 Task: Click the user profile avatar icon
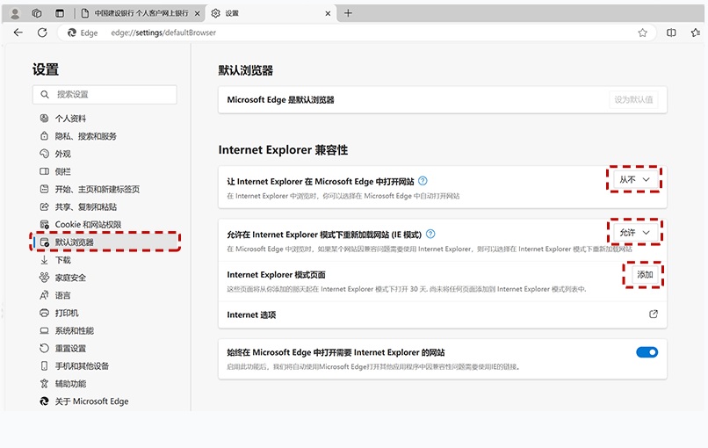14,13
